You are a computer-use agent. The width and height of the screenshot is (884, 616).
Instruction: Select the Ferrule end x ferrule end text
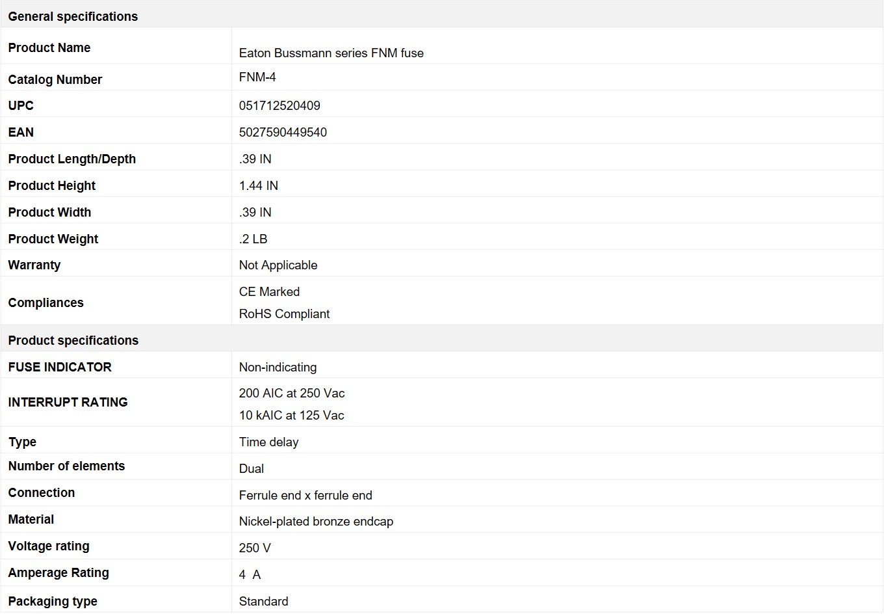[x=305, y=496]
